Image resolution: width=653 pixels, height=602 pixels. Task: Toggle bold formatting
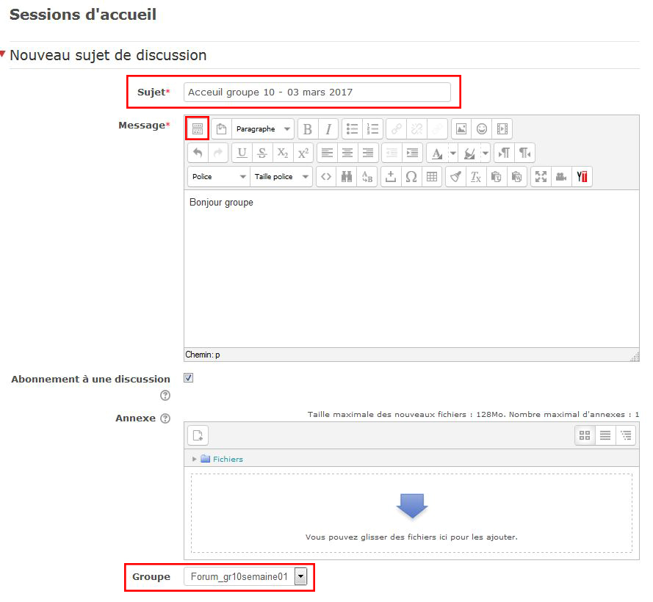[x=307, y=129]
